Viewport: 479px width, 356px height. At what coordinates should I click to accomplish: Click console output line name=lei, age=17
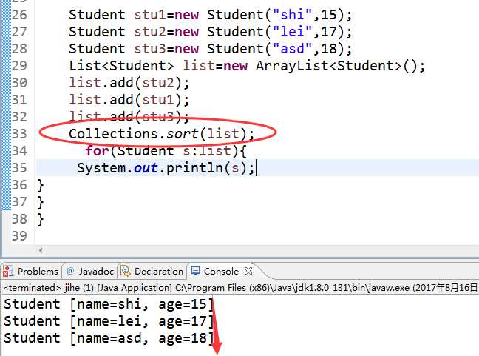point(109,321)
